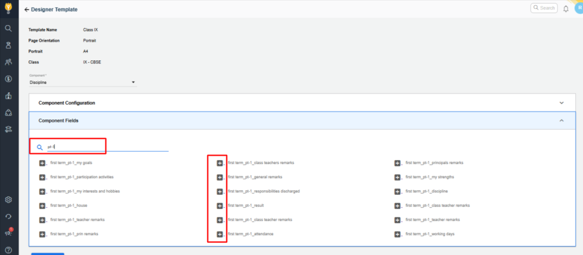This screenshot has width=583, height=255.
Task: Add the 'first term_pt-1_discipline' field
Action: (x=397, y=191)
